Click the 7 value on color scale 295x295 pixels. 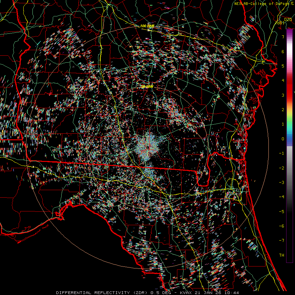[x=283, y=37]
